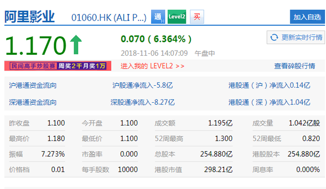Open 查看碎股行情 link

(x=294, y=66)
